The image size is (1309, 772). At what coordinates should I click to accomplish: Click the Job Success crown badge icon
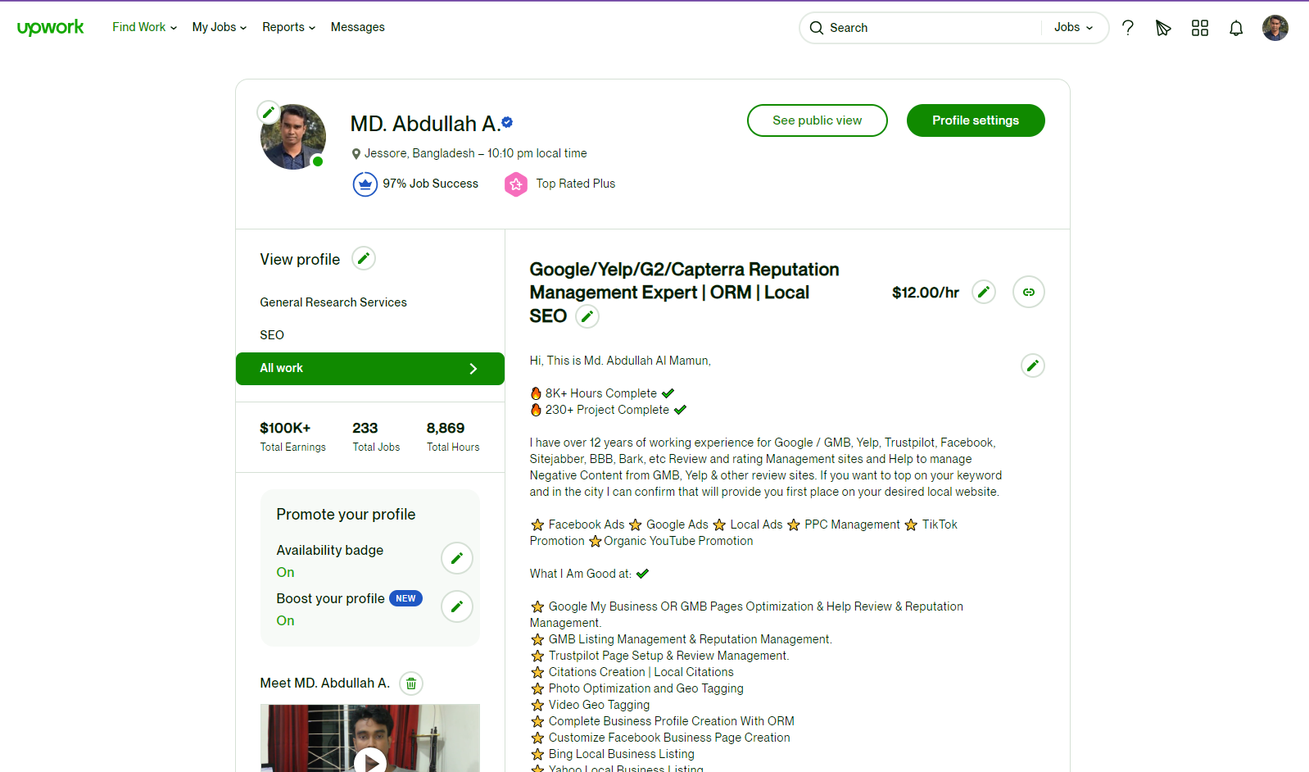click(365, 184)
